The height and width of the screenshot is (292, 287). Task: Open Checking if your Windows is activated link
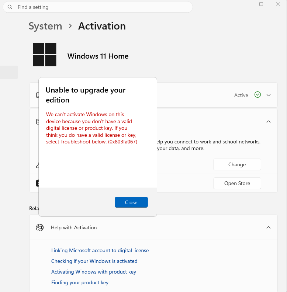(x=94, y=261)
